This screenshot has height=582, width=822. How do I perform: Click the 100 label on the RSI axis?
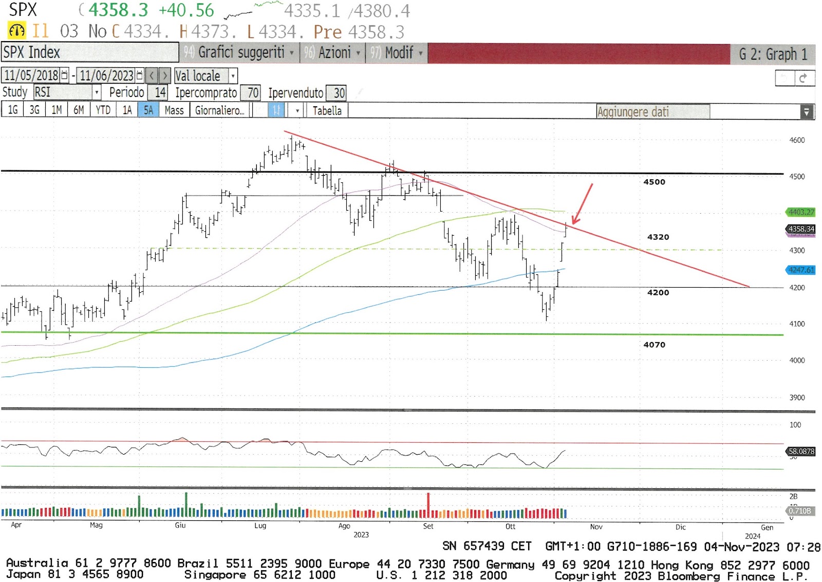[795, 425]
